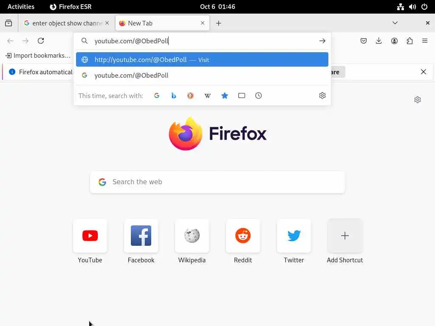Search in Bookmarks star icon
This screenshot has width=435, height=326.
[x=225, y=96]
